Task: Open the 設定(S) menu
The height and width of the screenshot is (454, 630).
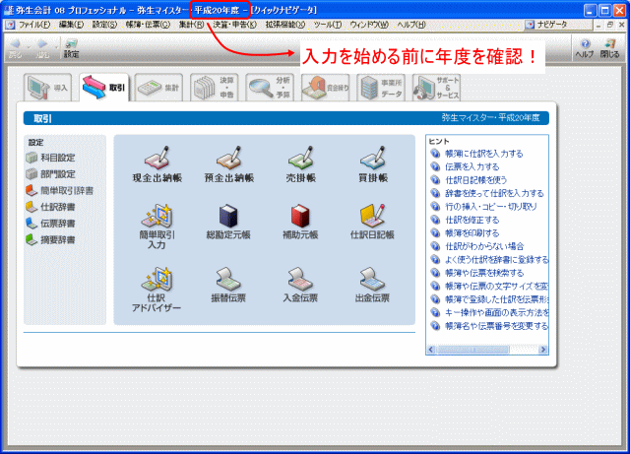Action: pos(104,25)
